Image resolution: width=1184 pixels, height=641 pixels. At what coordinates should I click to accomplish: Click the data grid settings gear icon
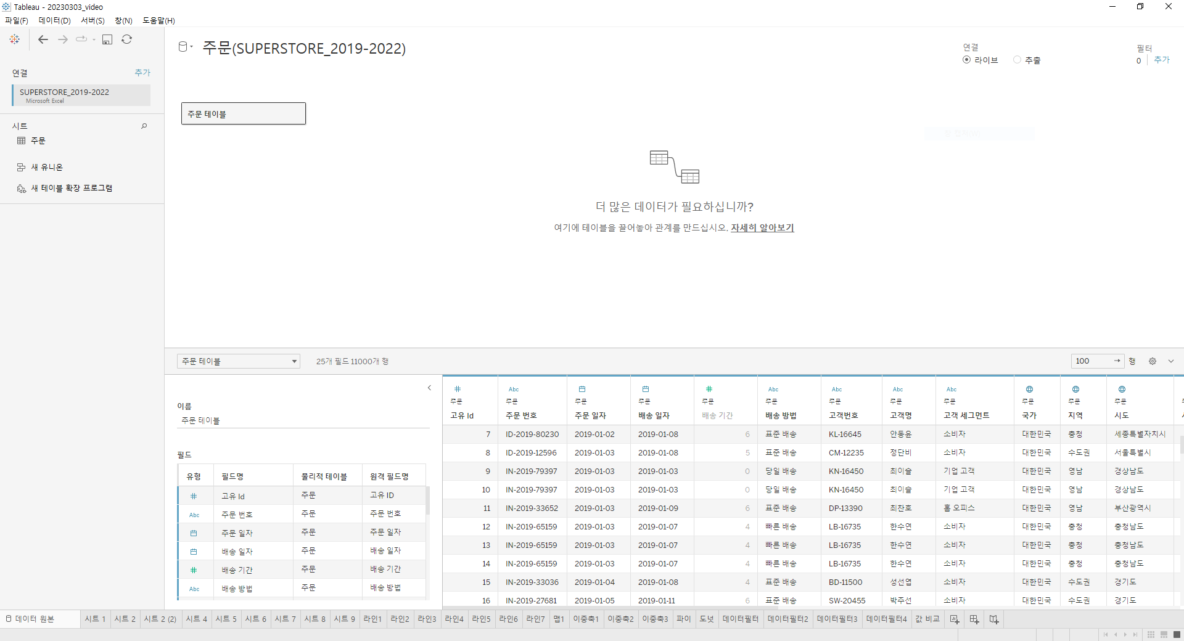[x=1153, y=361]
